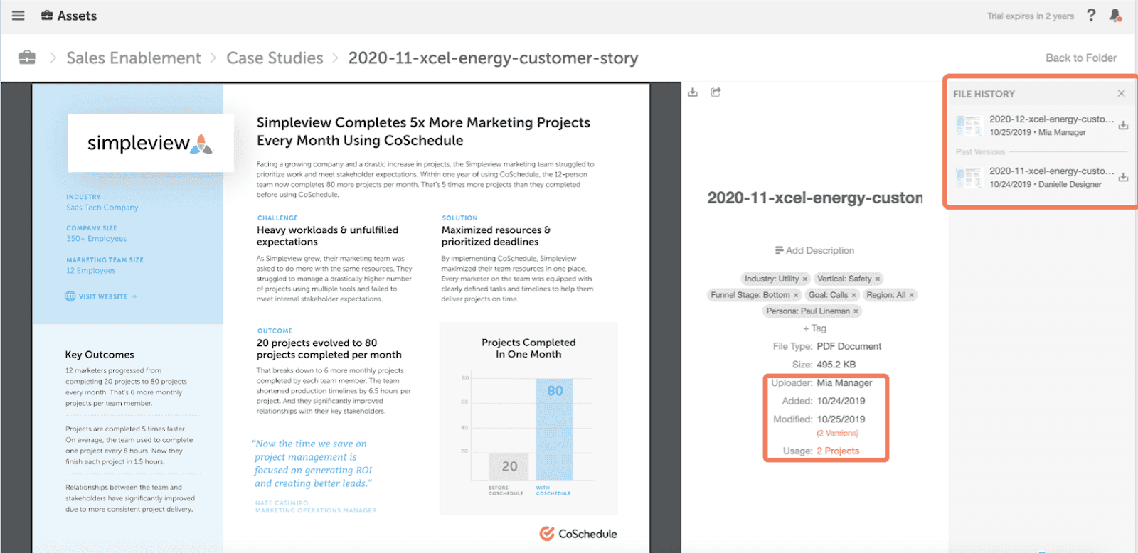Open notifications bell

1115,16
